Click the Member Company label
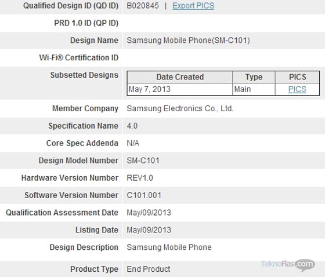Screen dimensions: 325x277 (85, 108)
